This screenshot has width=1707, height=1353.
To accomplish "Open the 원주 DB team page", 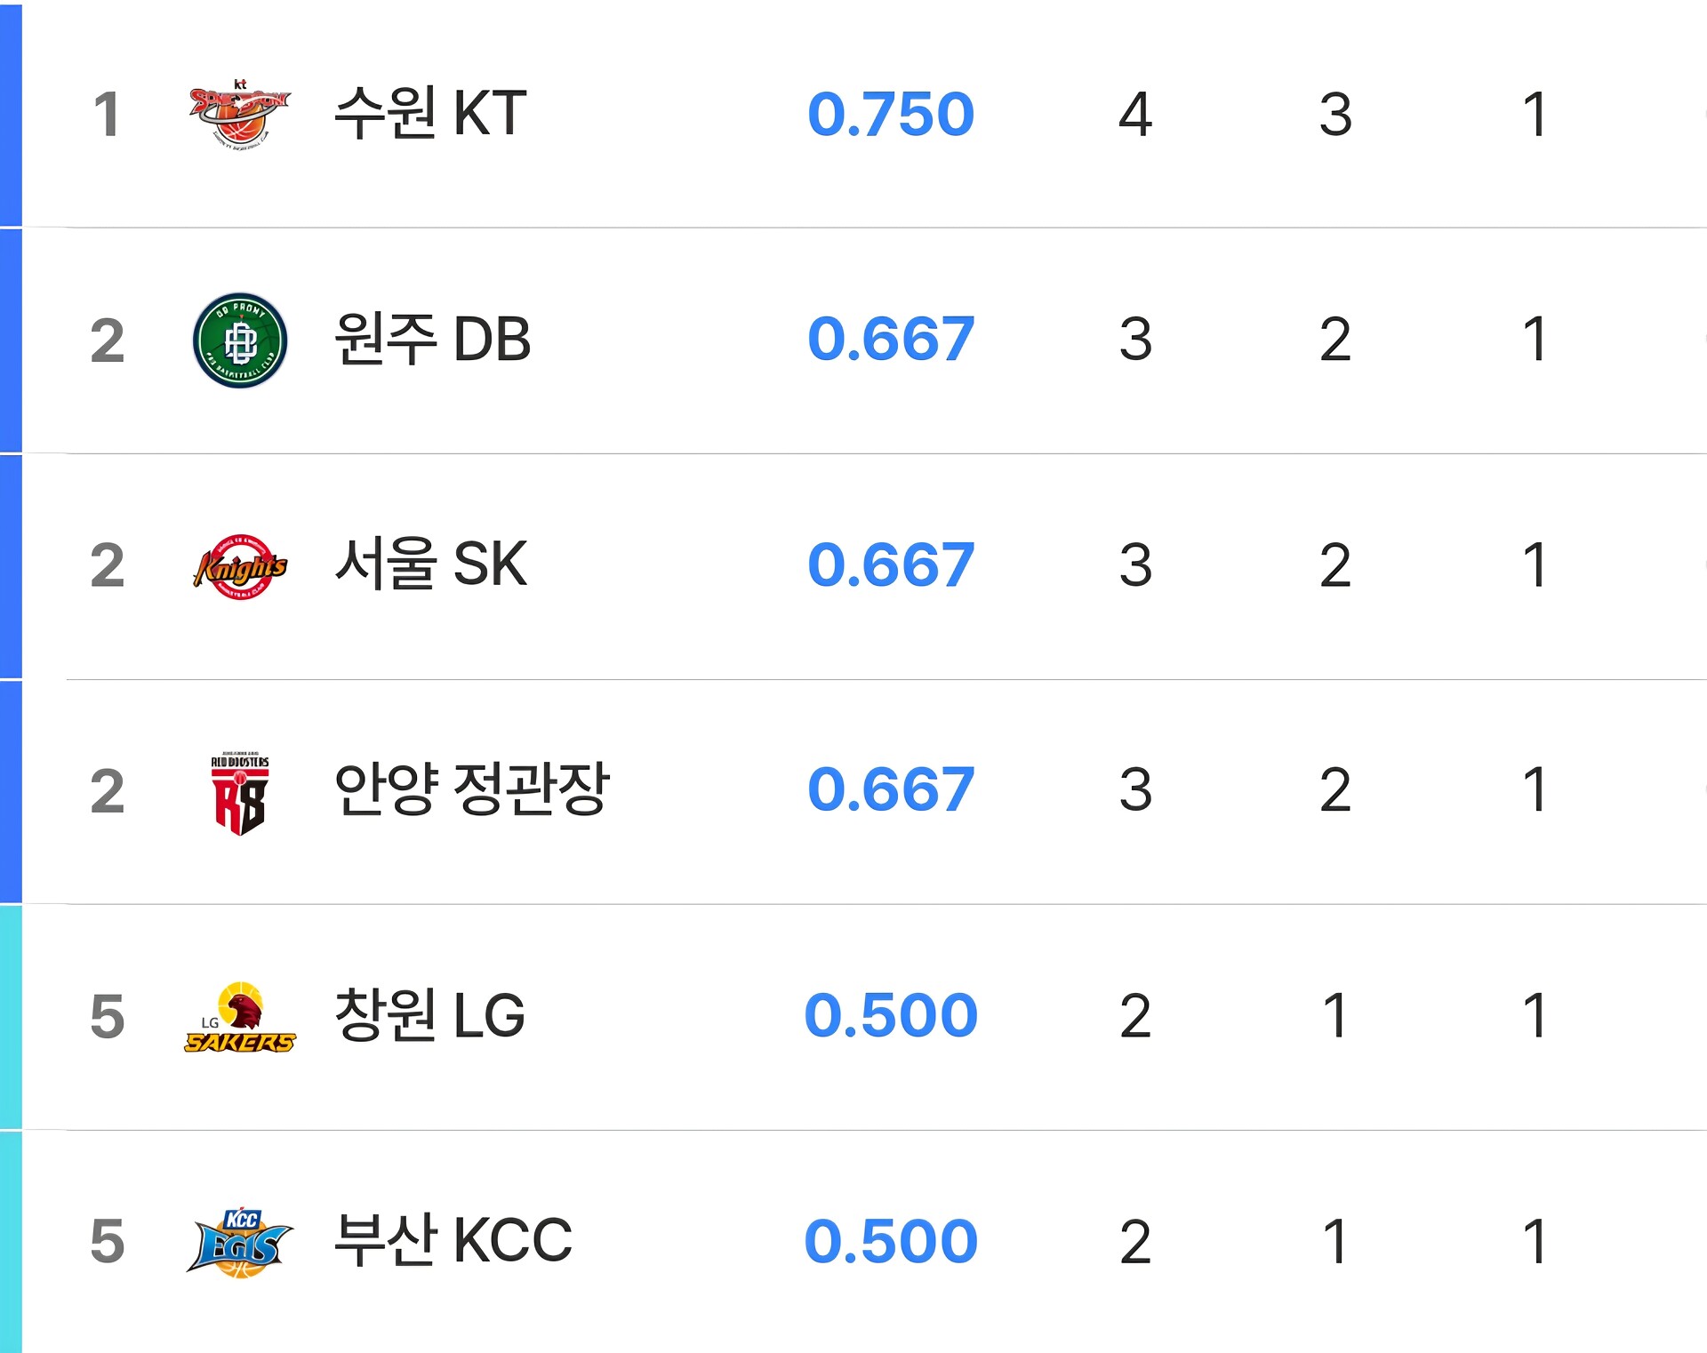I will coord(432,340).
